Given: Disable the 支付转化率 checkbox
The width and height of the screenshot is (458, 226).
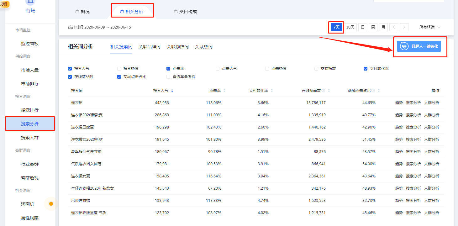Looking at the screenshot, I should pos(366,69).
